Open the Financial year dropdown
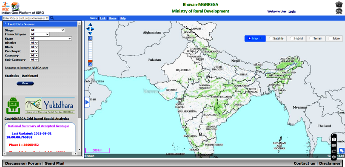The height and width of the screenshot is (167, 345). point(40,34)
